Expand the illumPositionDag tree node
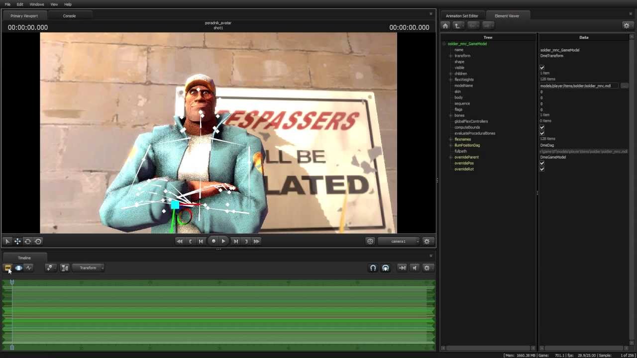637x358 pixels. [x=451, y=145]
